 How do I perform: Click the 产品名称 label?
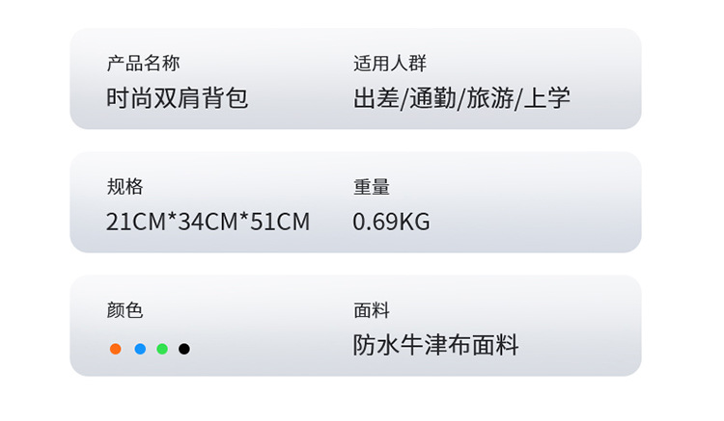point(143,64)
